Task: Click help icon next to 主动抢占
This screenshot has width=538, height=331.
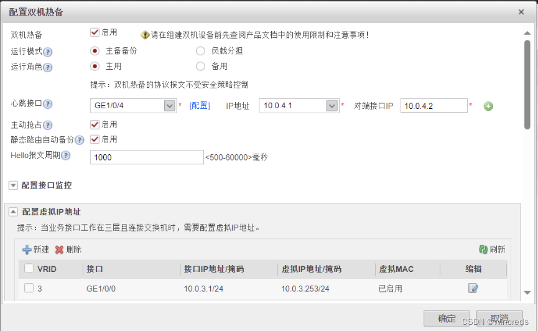Action: pyautogui.click(x=48, y=125)
